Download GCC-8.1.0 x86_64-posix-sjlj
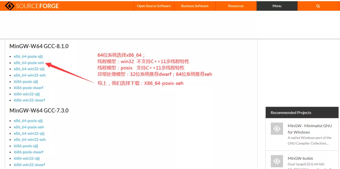340x169 pixels. 28,56
